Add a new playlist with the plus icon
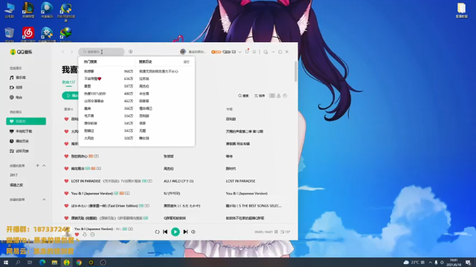Image resolution: width=476 pixels, height=267 pixels. [38, 165]
